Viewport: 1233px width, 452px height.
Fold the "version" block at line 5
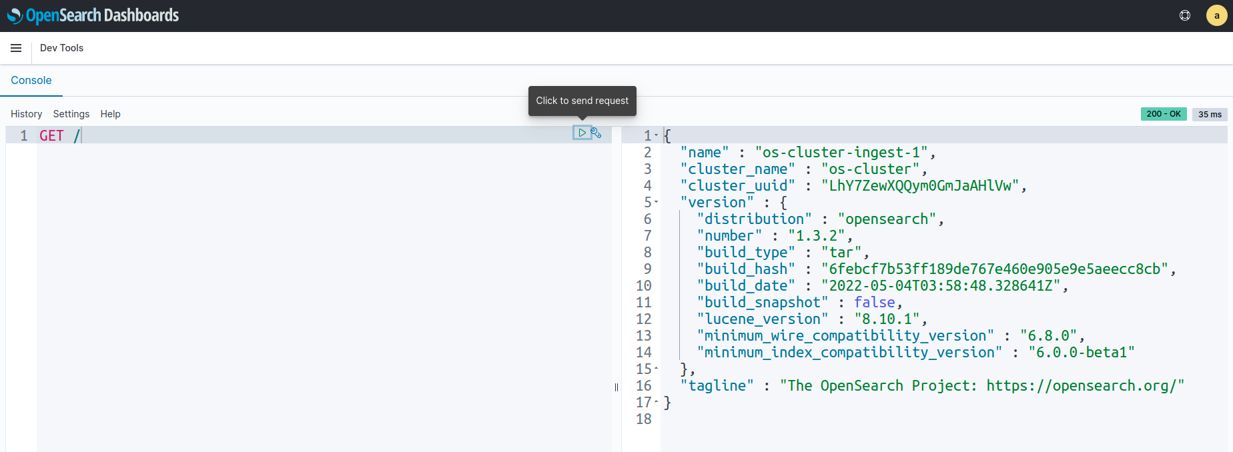[x=657, y=202]
